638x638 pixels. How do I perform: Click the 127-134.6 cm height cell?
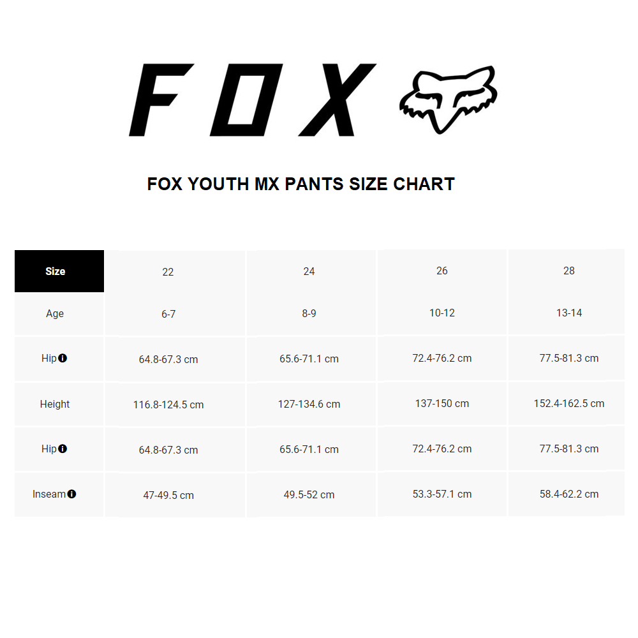click(309, 404)
